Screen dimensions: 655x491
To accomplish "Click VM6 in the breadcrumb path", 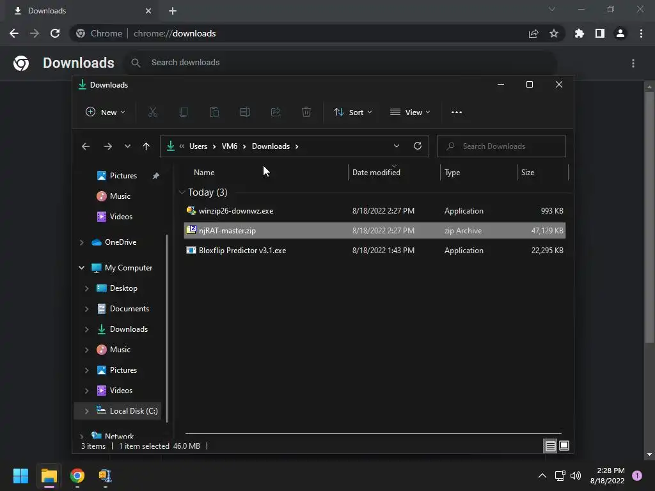I will (230, 146).
